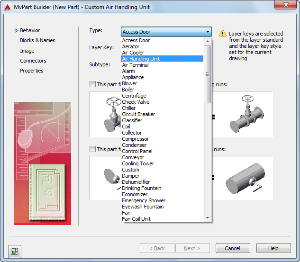Choose Cooling Tower from the list

(x=163, y=163)
